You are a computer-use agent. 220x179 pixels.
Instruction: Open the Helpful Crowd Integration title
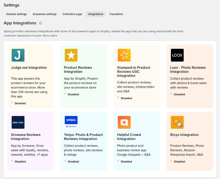(x=129, y=137)
